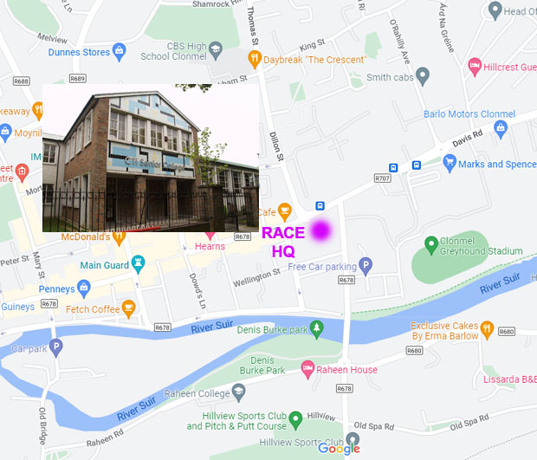The height and width of the screenshot is (460, 537).
Task: Click the bus stop icon near Dillon St
Action: (x=320, y=206)
